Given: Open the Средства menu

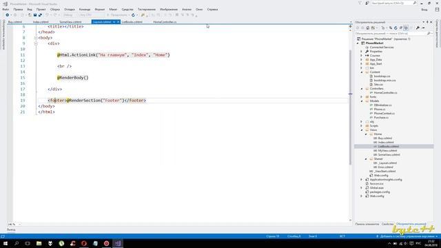Looking at the screenshot, I should 127,9.
